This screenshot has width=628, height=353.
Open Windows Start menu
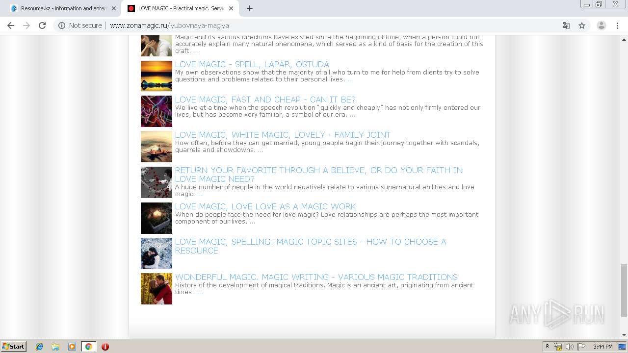pos(14,346)
